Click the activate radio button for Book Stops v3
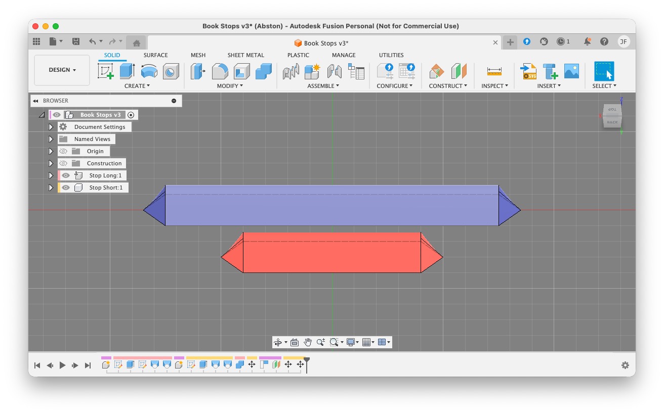 (x=131, y=115)
